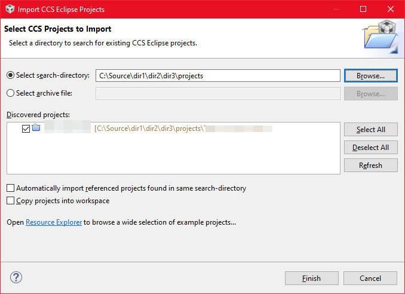Refresh the discovered projects list

click(370, 165)
